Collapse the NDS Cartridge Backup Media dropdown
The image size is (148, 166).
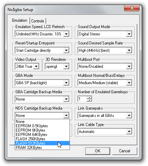(66, 116)
